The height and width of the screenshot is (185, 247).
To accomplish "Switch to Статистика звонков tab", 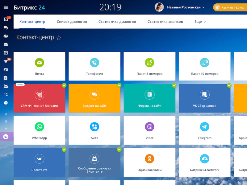I will 165,22.
